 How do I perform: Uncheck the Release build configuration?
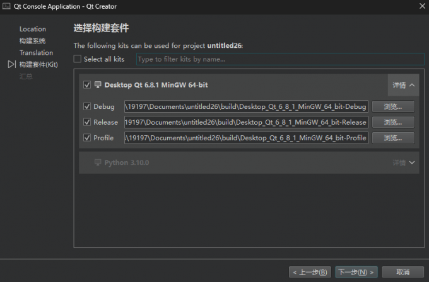pos(87,122)
